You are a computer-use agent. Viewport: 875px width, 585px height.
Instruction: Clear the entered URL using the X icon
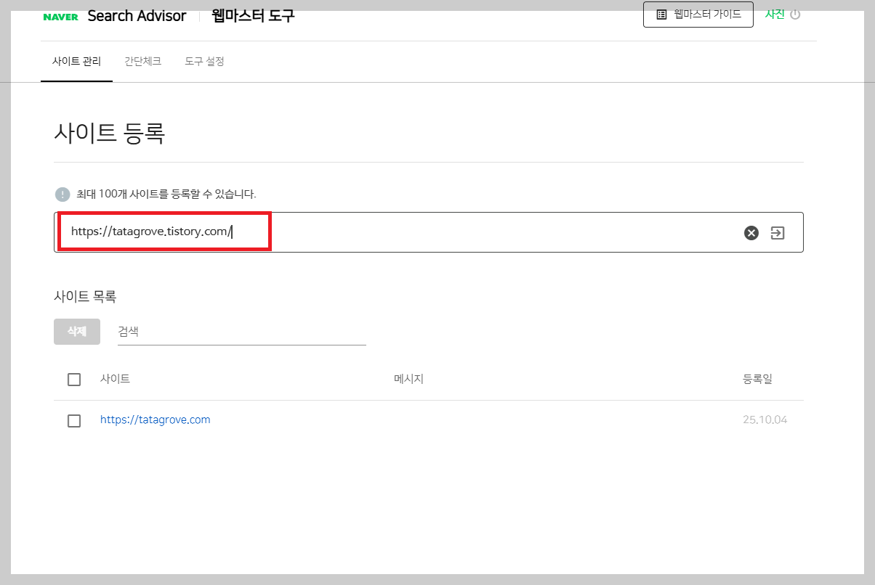(751, 232)
